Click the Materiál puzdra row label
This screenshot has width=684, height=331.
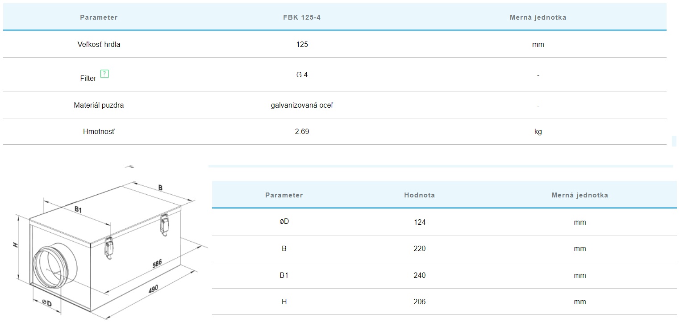coord(99,105)
